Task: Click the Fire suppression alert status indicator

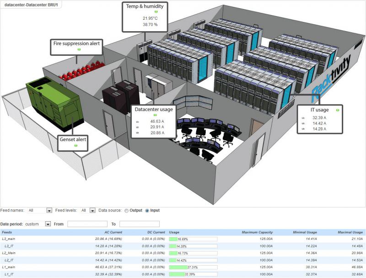Action: tap(78, 49)
